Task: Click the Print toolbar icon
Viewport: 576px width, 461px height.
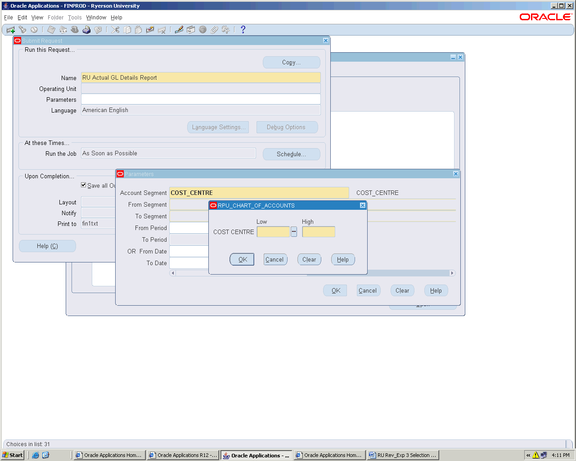Action: click(86, 30)
